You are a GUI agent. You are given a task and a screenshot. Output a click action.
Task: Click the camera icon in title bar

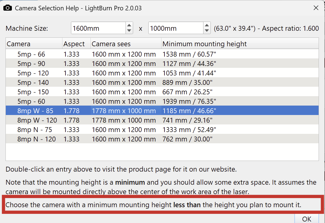[x=8, y=8]
